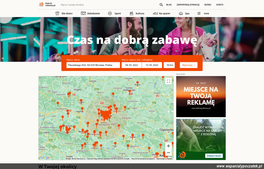Click the address input with Piłsudskiego 91A
Viewport: 264px width, 169px height.
93,65
